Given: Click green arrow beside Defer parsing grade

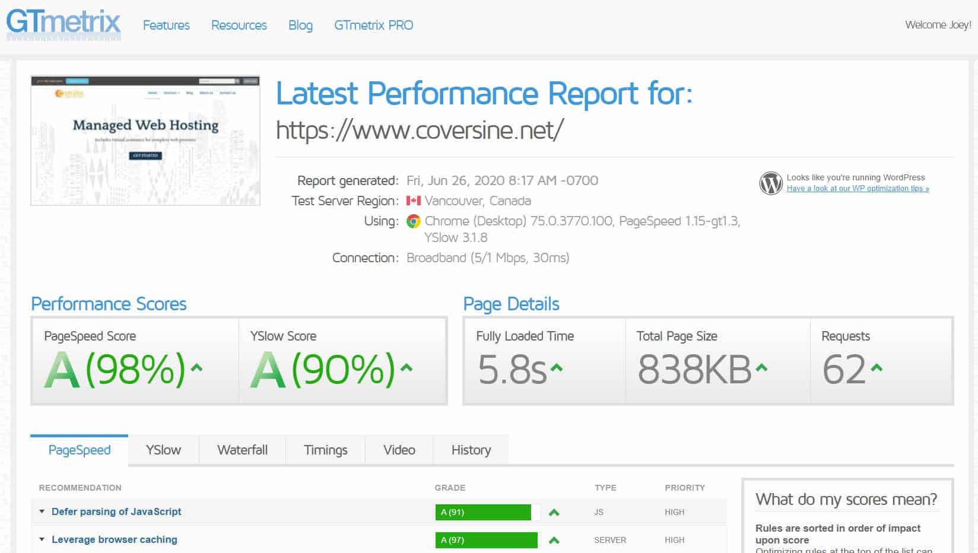Looking at the screenshot, I should [554, 512].
